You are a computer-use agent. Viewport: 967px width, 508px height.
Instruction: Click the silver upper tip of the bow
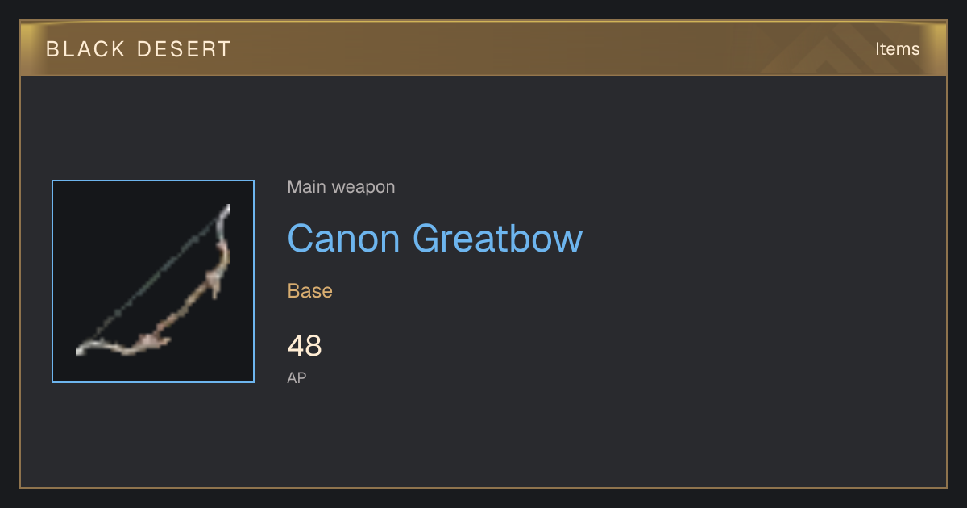pyautogui.click(x=225, y=214)
